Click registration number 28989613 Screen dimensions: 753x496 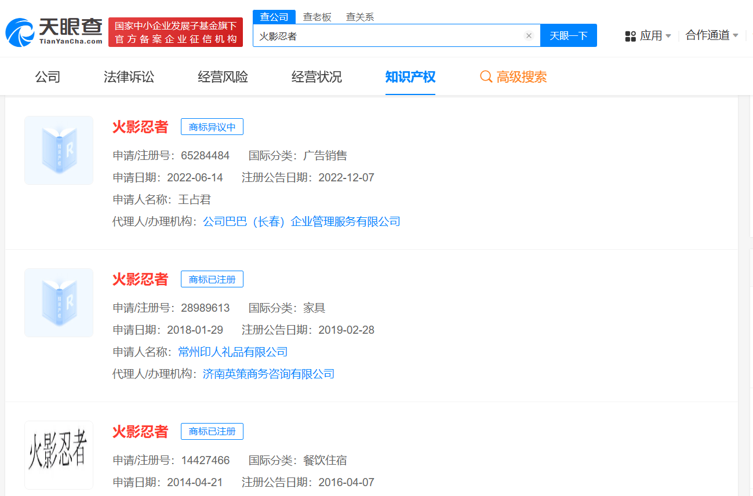205,308
